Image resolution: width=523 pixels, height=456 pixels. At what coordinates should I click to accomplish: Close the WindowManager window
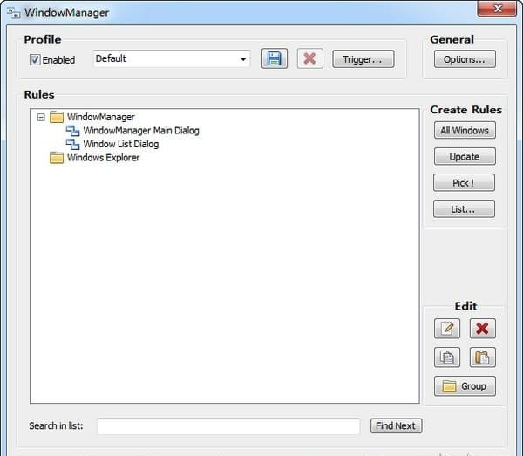[497, 9]
